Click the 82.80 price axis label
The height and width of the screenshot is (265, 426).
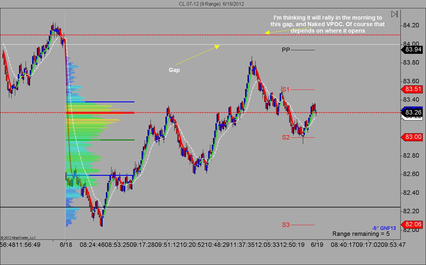411,156
